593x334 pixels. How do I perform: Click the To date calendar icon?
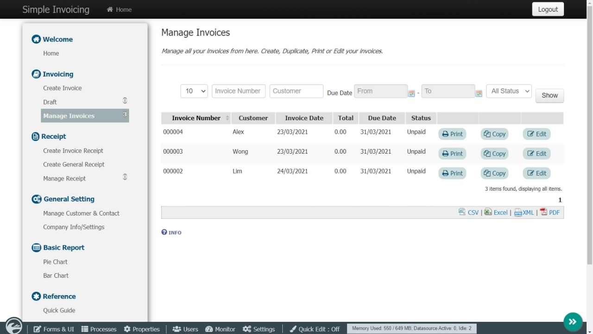tap(479, 93)
